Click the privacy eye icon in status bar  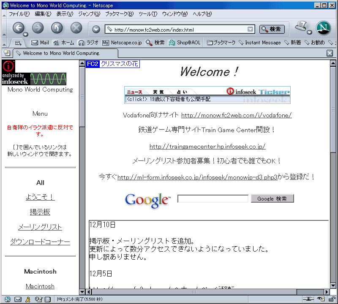(x=321, y=299)
